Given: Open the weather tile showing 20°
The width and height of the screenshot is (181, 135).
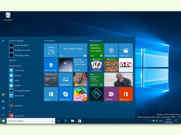Looking at the screenshot, I should pos(51,80).
